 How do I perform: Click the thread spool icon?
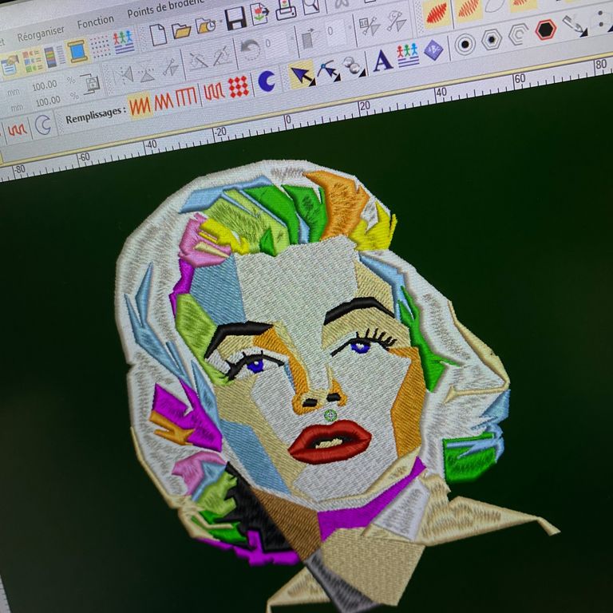(77, 51)
